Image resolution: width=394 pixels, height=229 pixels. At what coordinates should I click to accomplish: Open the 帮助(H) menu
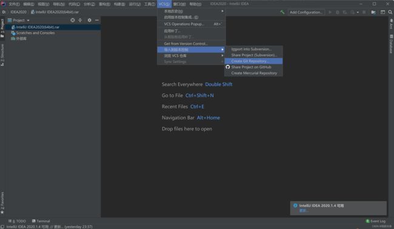coord(195,4)
